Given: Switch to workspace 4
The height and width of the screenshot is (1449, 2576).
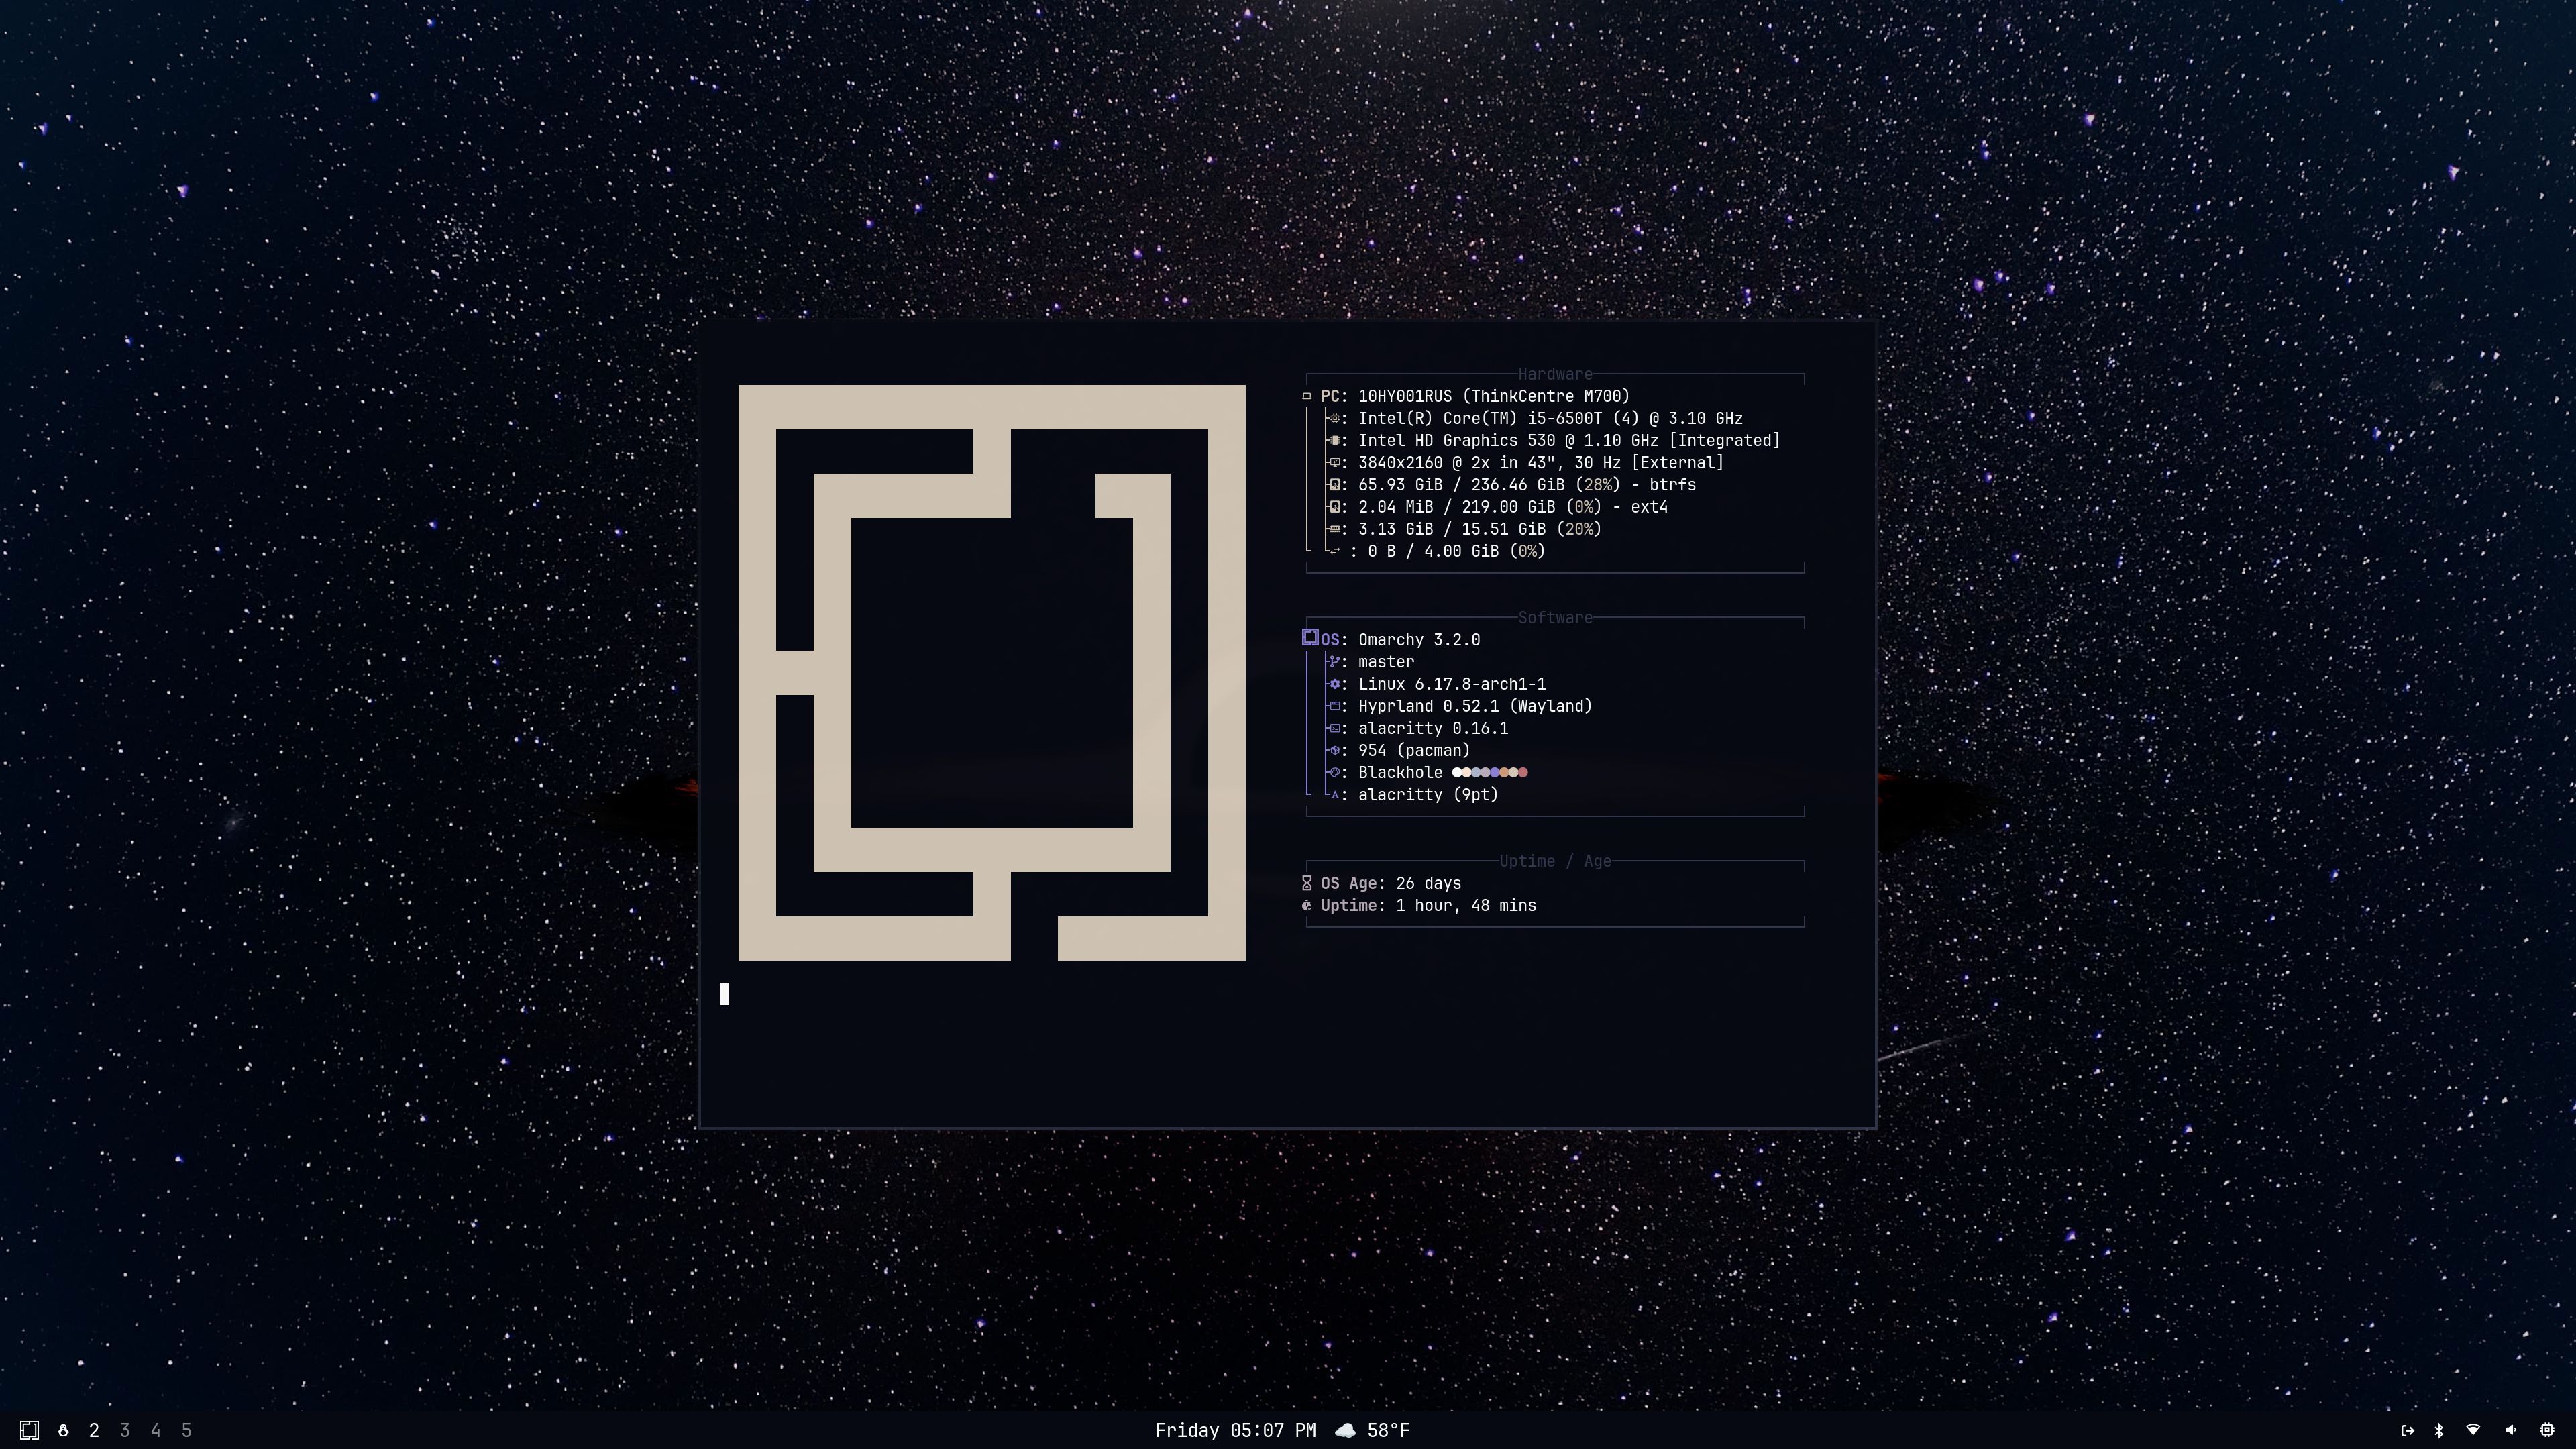Looking at the screenshot, I should [x=155, y=1430].
